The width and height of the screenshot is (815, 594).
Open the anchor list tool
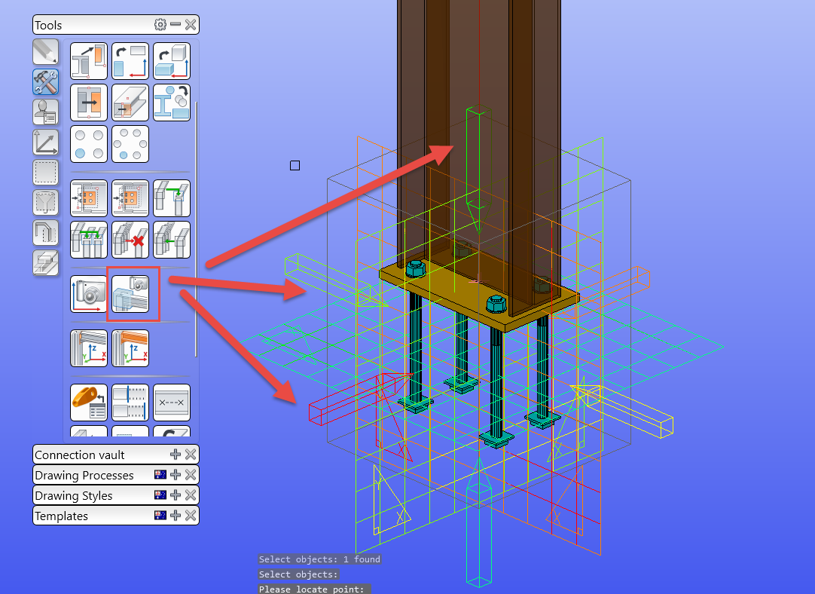click(x=88, y=402)
